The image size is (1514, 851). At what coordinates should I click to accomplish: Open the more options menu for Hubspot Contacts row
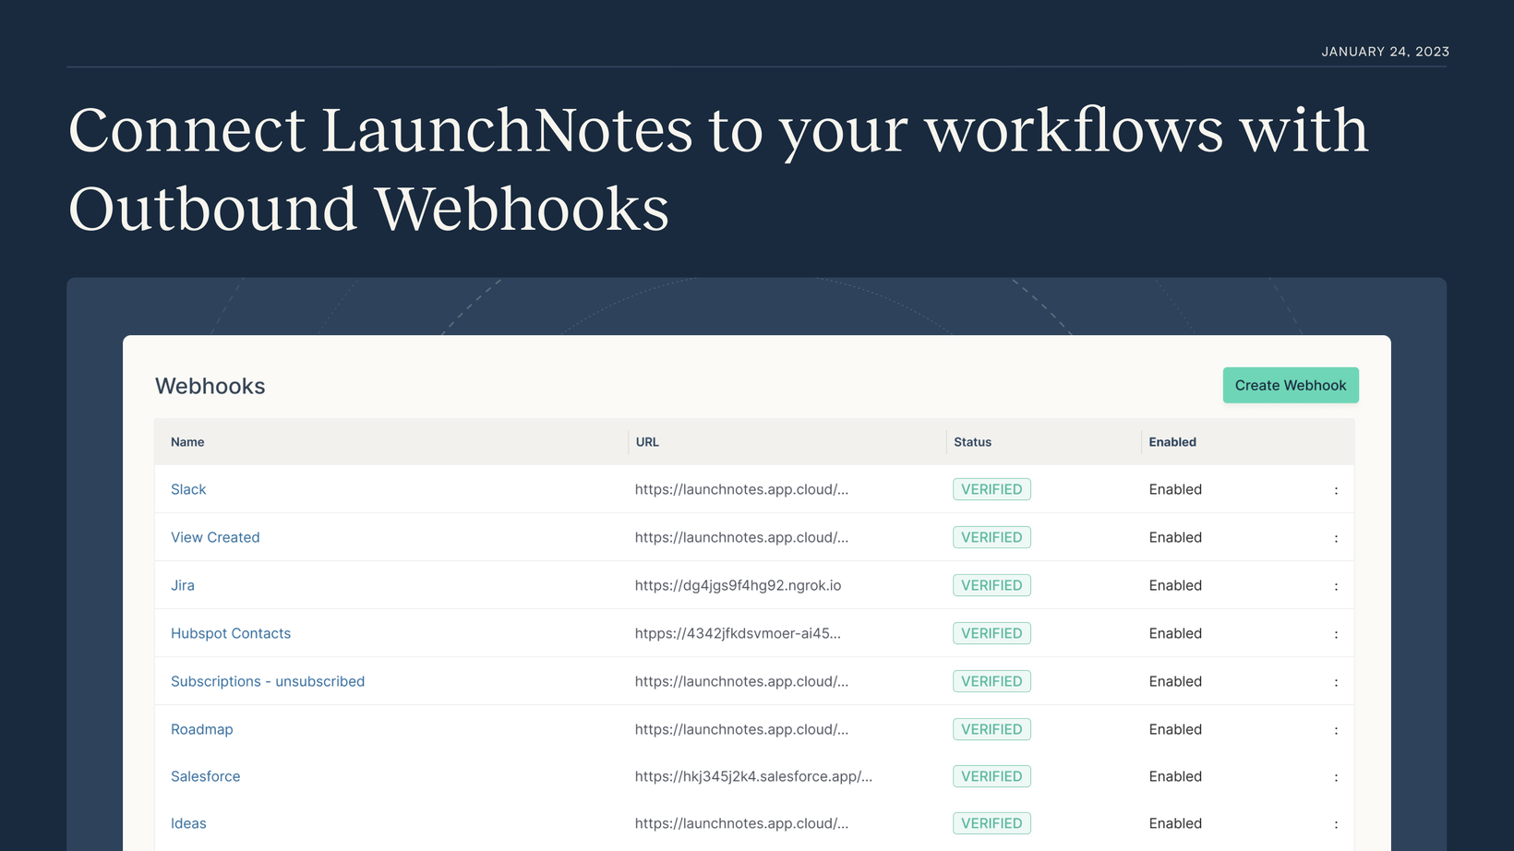(1336, 634)
